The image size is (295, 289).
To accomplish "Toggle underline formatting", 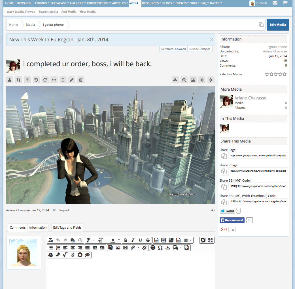I will pos(140,240).
